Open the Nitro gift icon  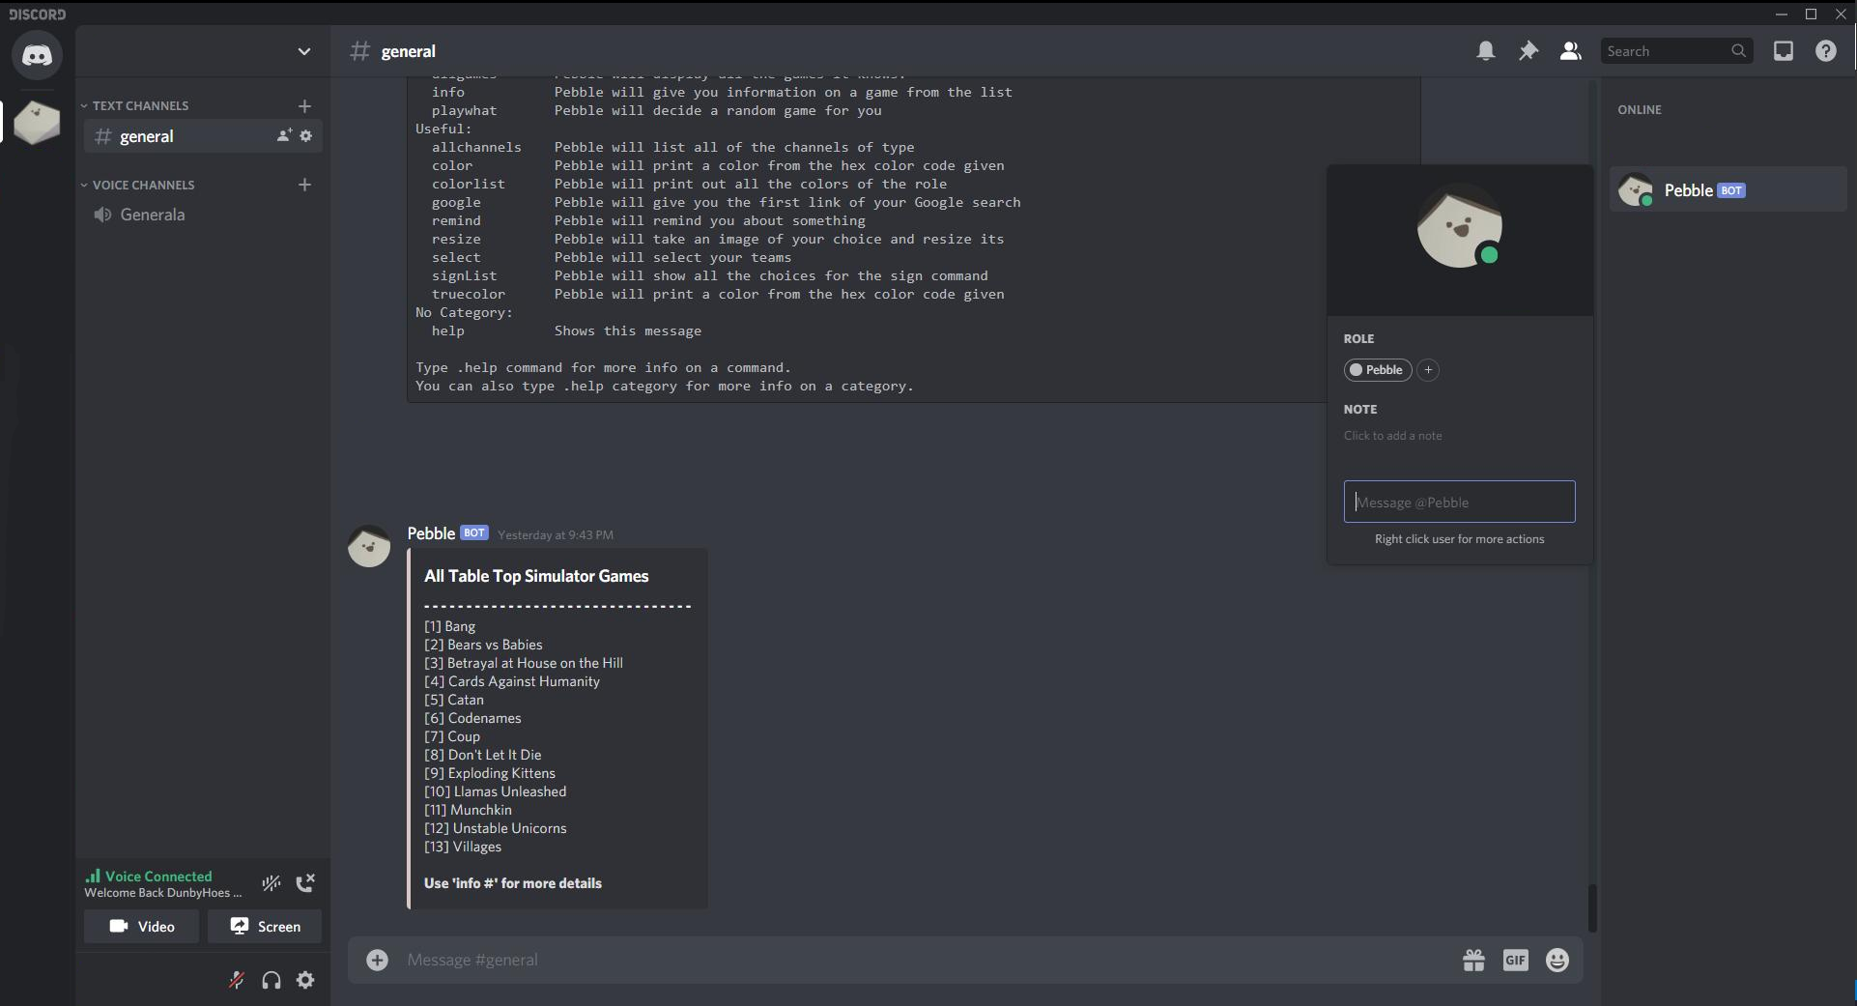tap(1473, 960)
